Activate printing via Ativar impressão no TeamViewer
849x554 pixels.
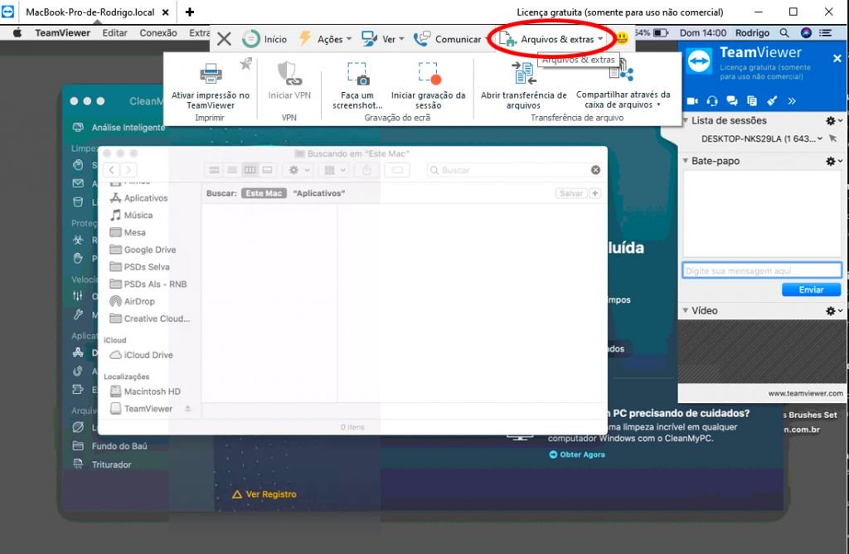[x=211, y=85]
